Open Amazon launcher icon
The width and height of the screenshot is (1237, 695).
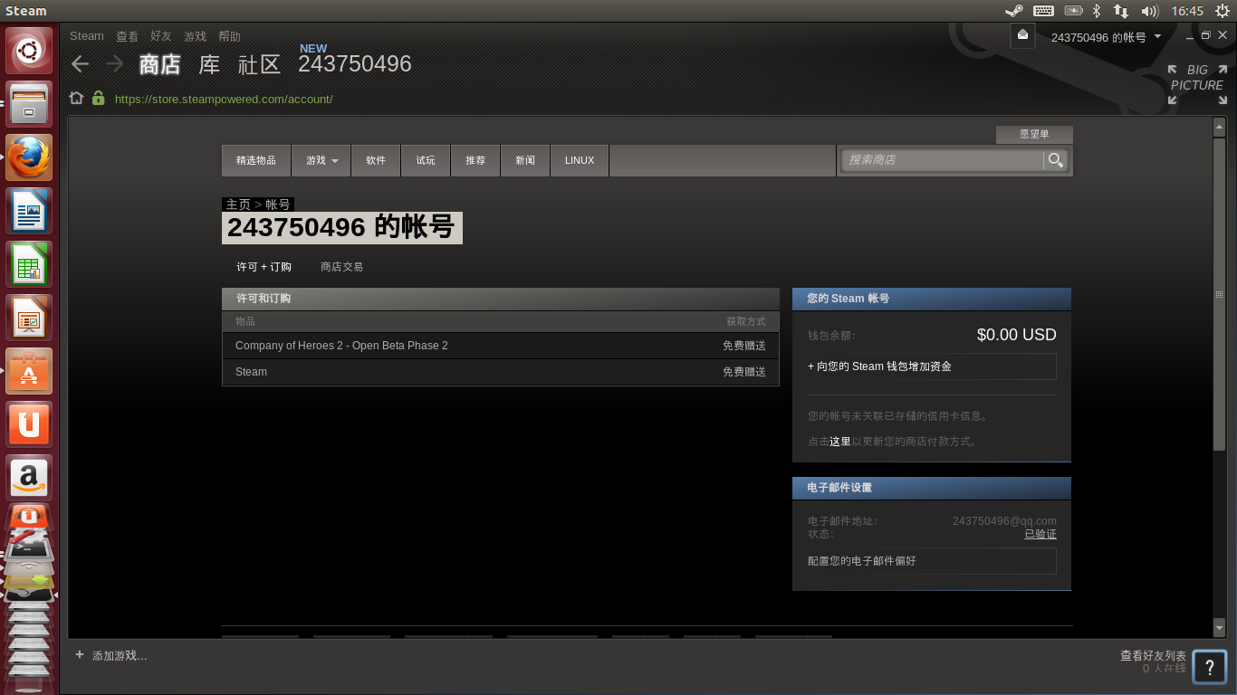coord(29,478)
